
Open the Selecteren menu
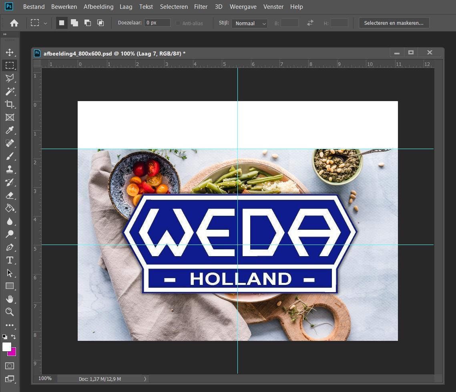pos(174,7)
